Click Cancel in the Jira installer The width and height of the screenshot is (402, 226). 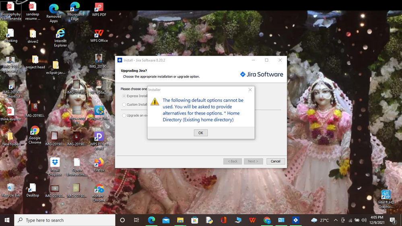coord(275,161)
